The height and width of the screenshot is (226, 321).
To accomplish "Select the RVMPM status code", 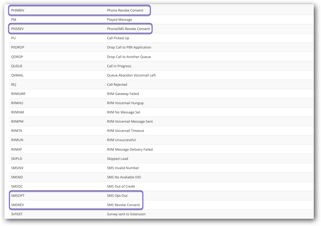I will (17, 121).
